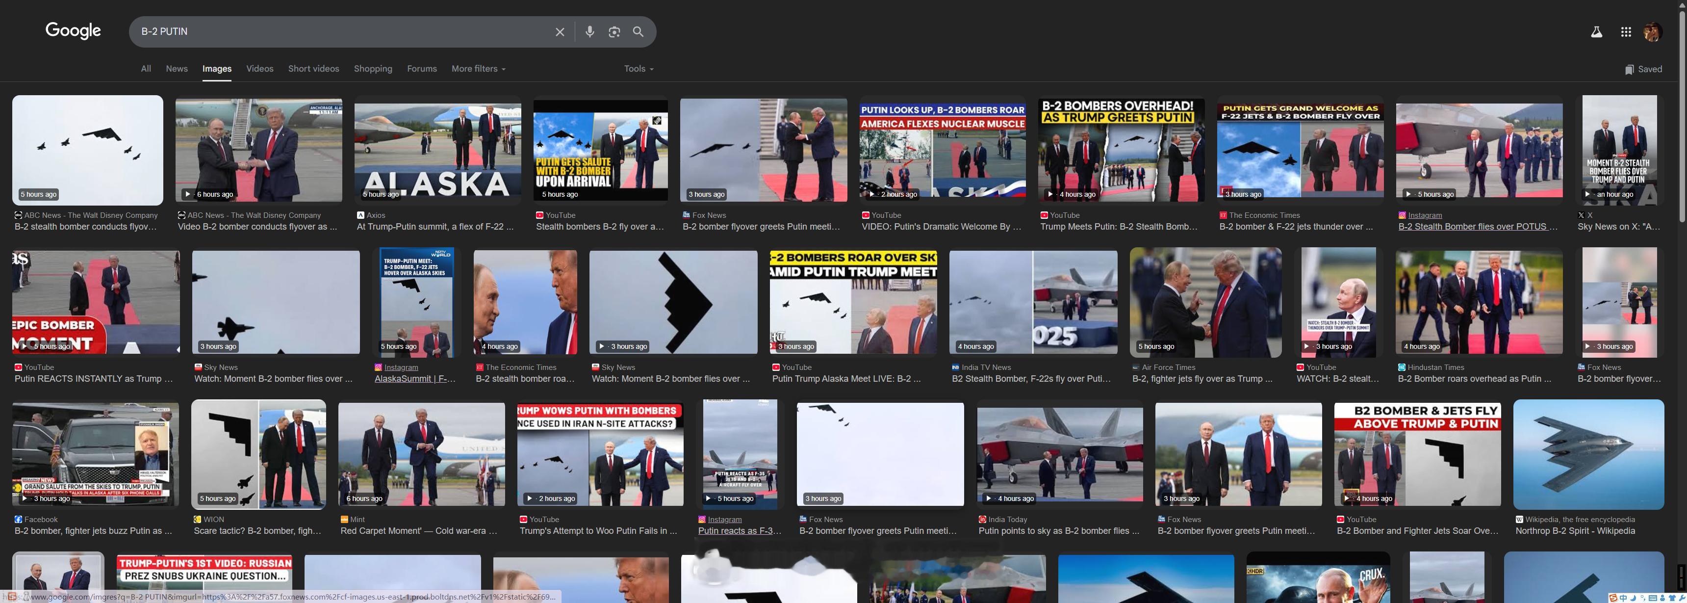Submit search with the magnifier icon

click(x=638, y=31)
